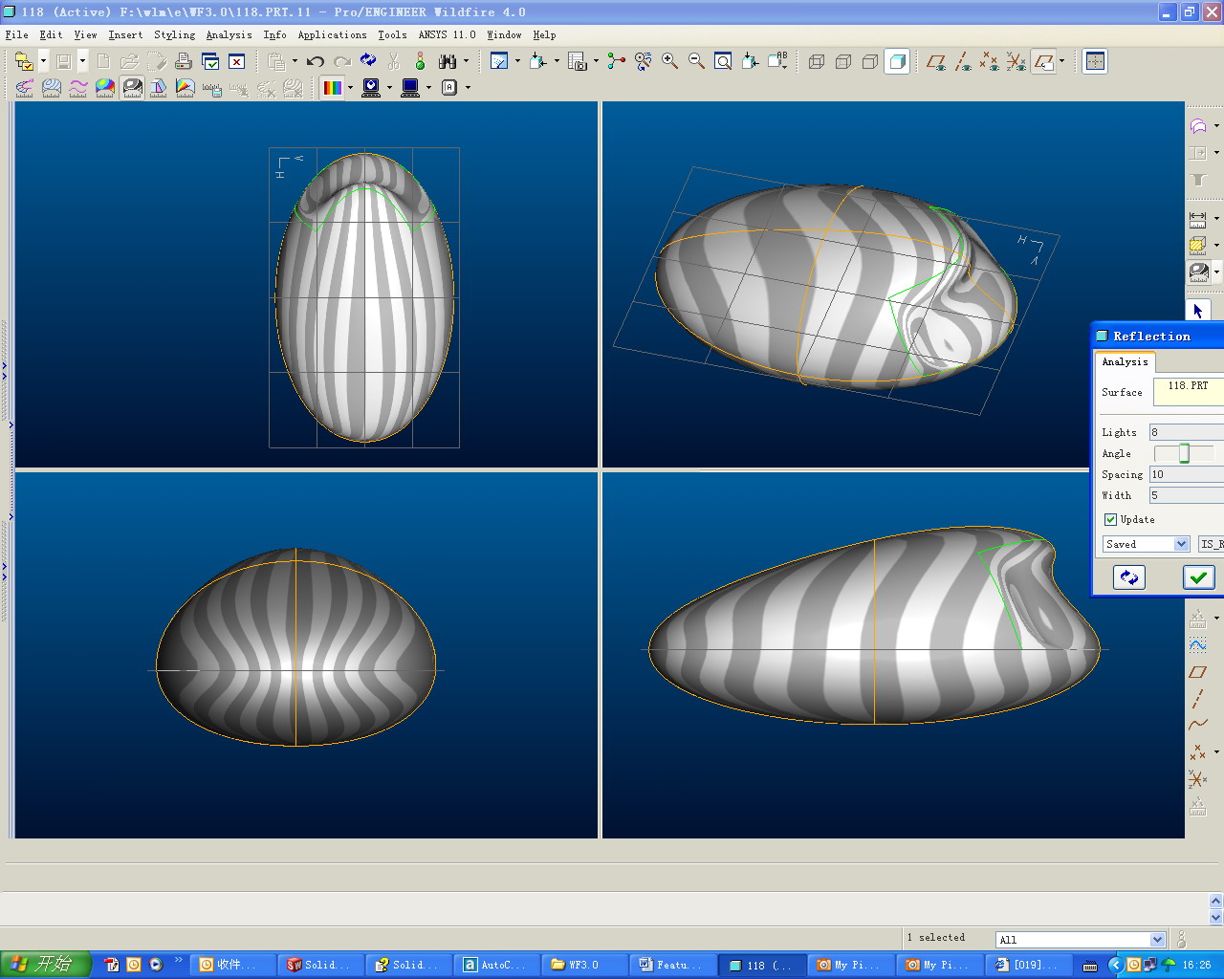This screenshot has width=1224, height=979.
Task: Select No Hidden display style icon
Action: click(x=870, y=61)
